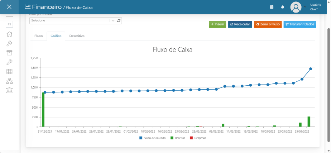Click the 15/03/2022 axis label

(250, 131)
